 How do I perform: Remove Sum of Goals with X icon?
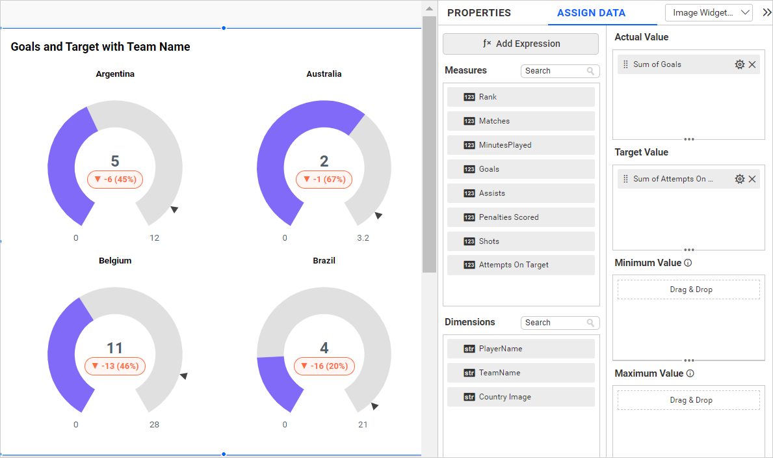pos(752,64)
